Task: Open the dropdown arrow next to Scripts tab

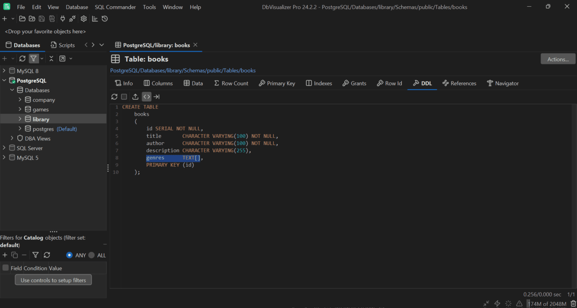Action: pyautogui.click(x=101, y=45)
